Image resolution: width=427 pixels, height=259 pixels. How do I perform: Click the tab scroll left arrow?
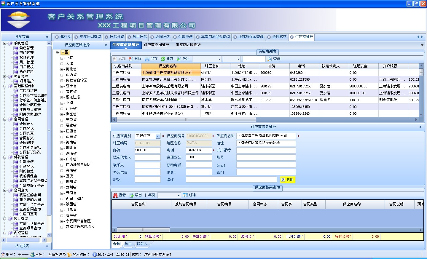pyautogui.click(x=418, y=37)
